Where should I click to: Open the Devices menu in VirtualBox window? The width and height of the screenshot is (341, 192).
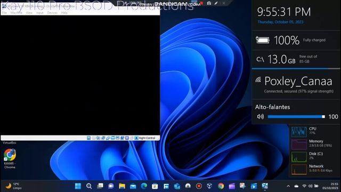[52, 13]
